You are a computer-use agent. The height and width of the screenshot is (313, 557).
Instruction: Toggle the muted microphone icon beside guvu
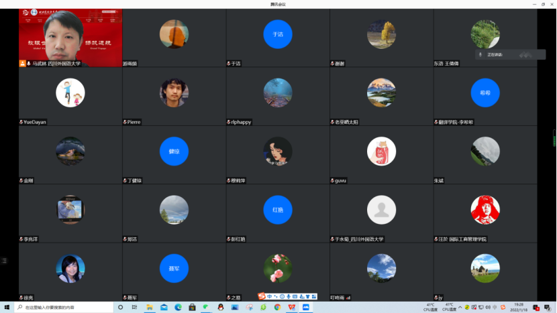tap(332, 181)
